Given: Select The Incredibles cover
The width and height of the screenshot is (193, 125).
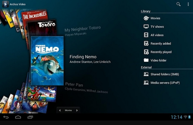Looking at the screenshot, I should (34, 15).
